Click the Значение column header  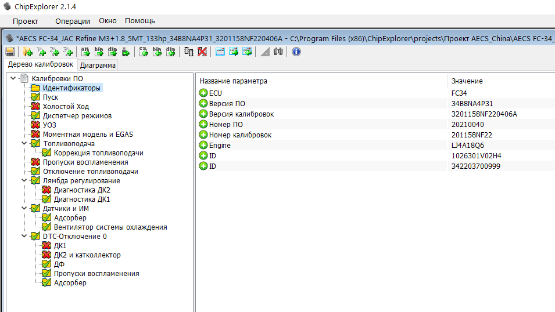(467, 81)
